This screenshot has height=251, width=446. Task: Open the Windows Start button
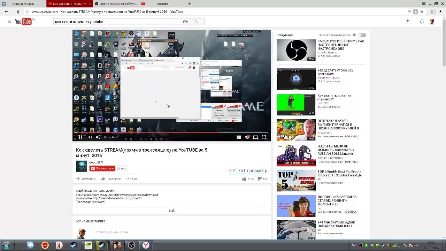pyautogui.click(x=6, y=245)
